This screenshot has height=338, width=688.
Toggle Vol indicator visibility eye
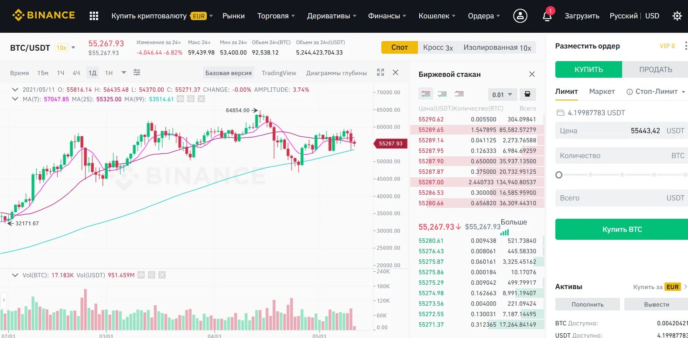[x=141, y=275]
